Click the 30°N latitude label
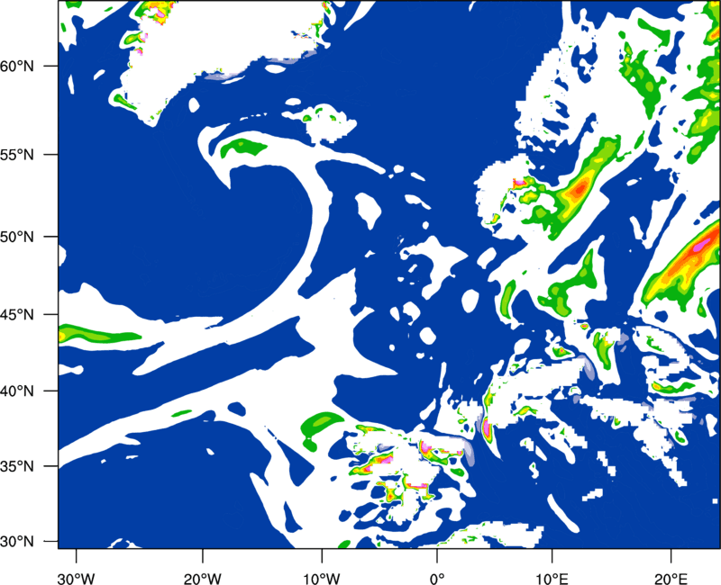This screenshot has height=585, width=721. (x=17, y=542)
